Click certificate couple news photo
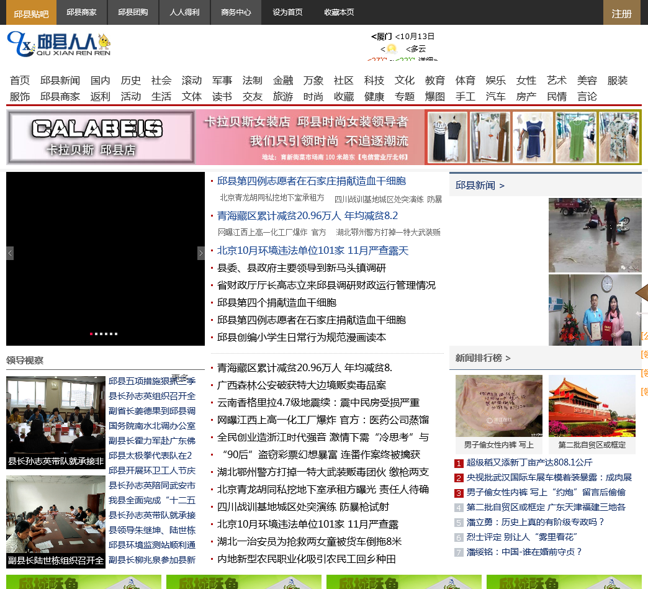 [595, 310]
